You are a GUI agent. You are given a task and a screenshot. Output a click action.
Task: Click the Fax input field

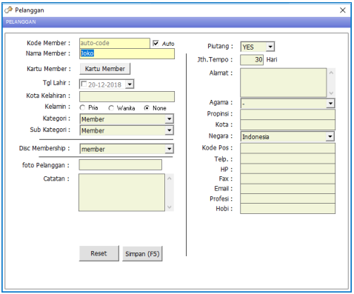(x=288, y=178)
